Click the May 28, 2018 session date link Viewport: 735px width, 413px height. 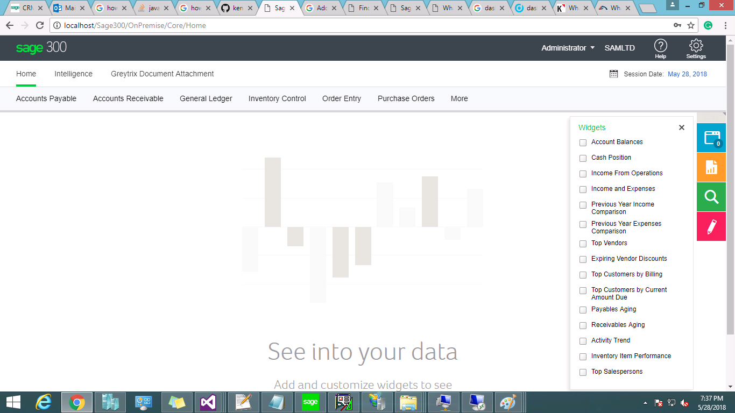click(687, 74)
